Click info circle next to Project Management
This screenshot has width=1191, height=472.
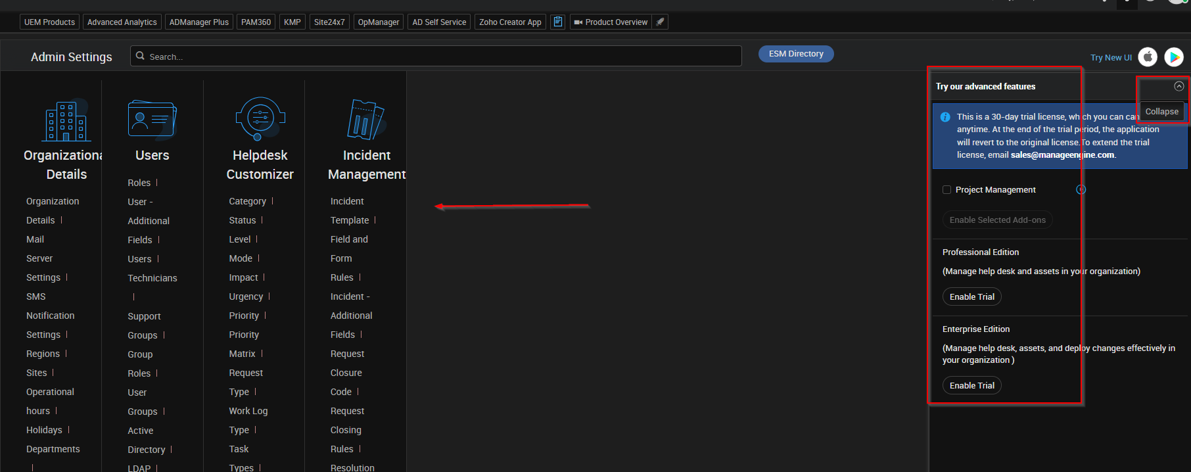tap(1081, 189)
